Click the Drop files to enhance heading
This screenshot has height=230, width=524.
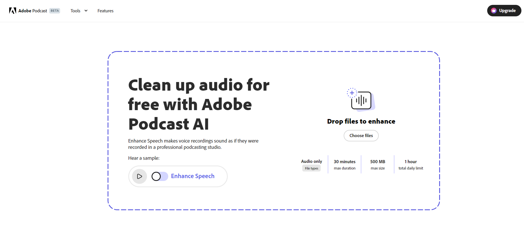coord(361,121)
